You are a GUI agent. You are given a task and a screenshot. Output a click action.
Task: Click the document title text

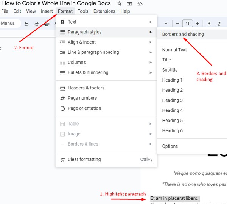[x=56, y=3]
